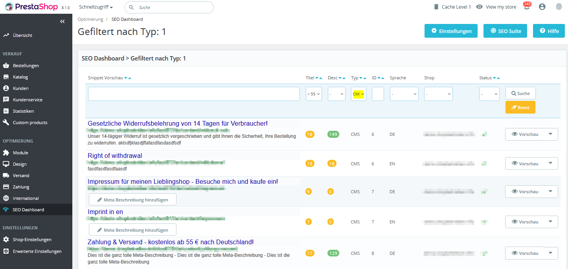Sort the Titel column ascending with its arrow
Screen dimensions: 568x269
click(321, 78)
